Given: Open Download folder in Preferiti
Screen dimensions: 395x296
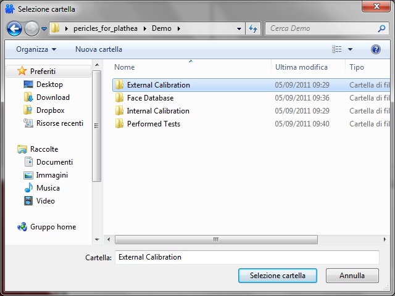Looking at the screenshot, I should 52,97.
